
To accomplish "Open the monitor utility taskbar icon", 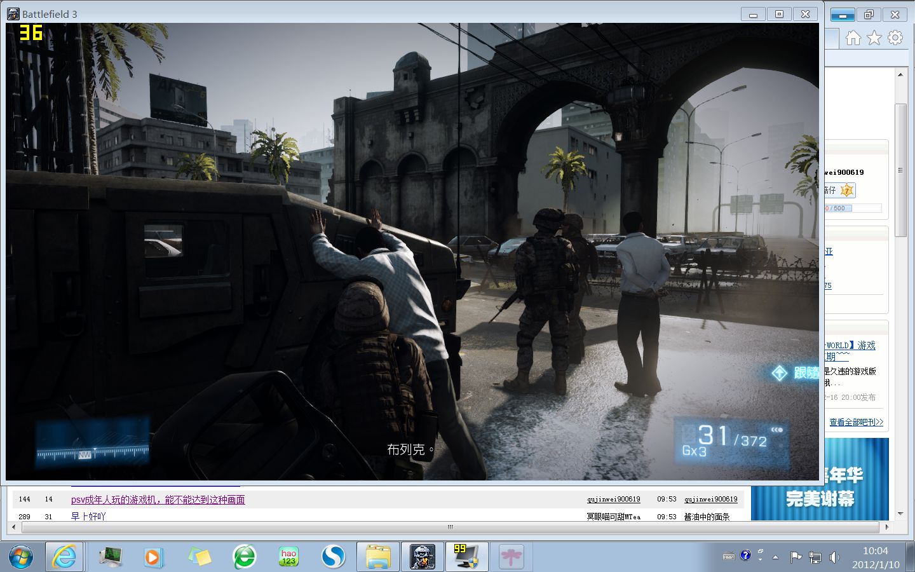I will click(x=111, y=557).
